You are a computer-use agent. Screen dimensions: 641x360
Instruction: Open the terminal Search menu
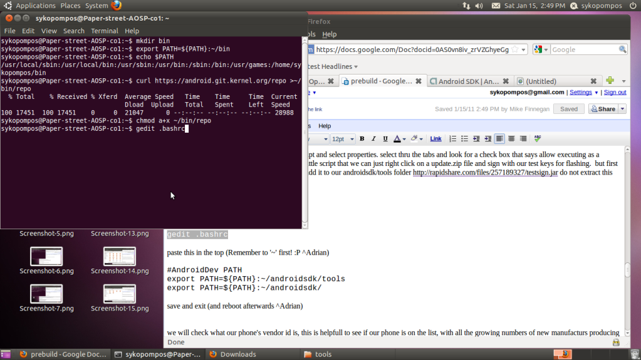coord(73,31)
